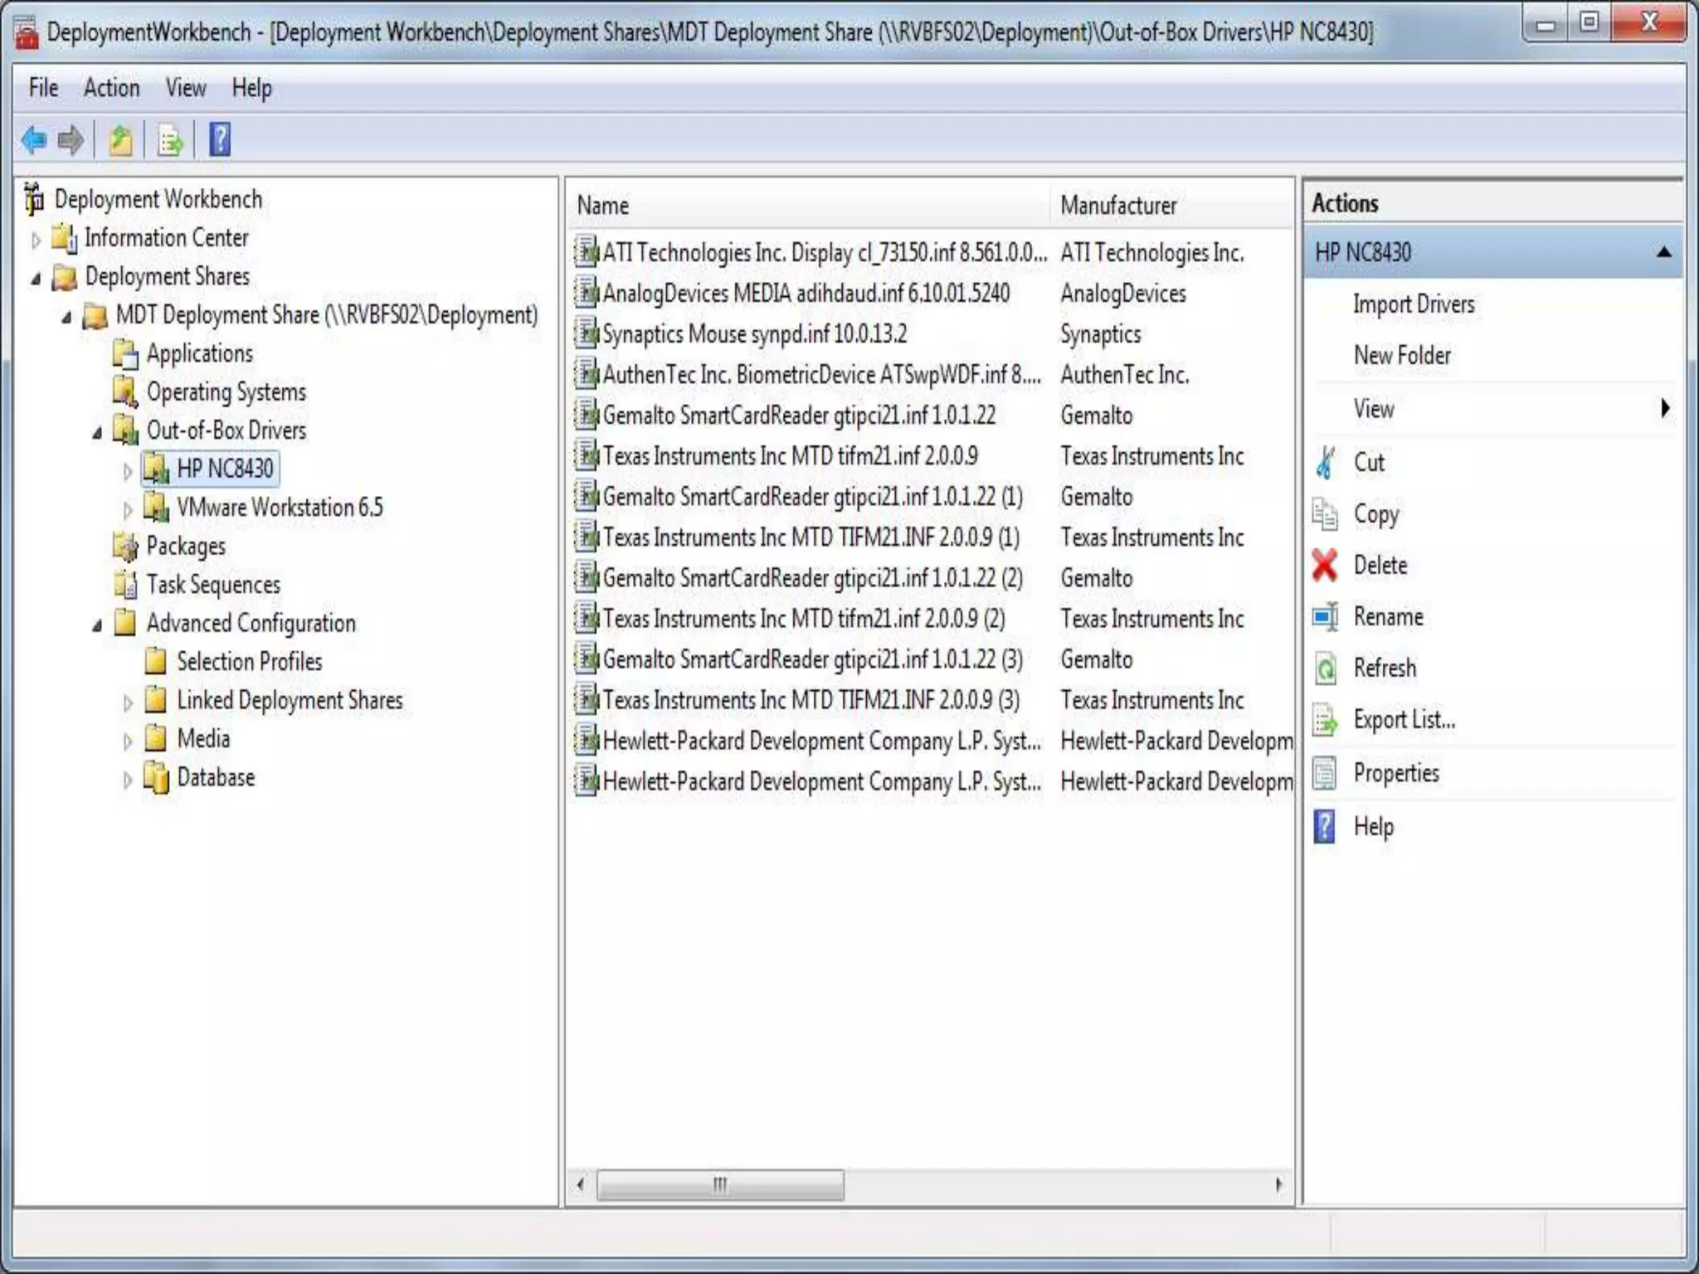
Task: Open the File menu
Action: tap(44, 87)
